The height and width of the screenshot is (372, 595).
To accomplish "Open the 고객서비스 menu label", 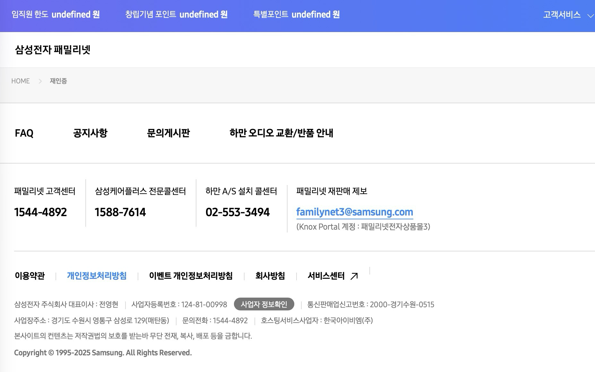I will coord(562,15).
